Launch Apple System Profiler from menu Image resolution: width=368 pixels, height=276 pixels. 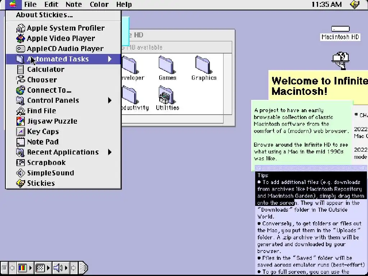tap(63, 28)
